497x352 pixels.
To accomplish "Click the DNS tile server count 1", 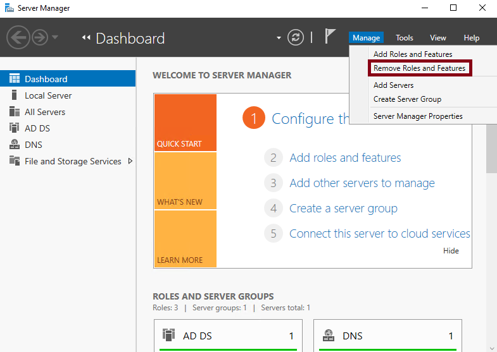I will pyautogui.click(x=451, y=336).
